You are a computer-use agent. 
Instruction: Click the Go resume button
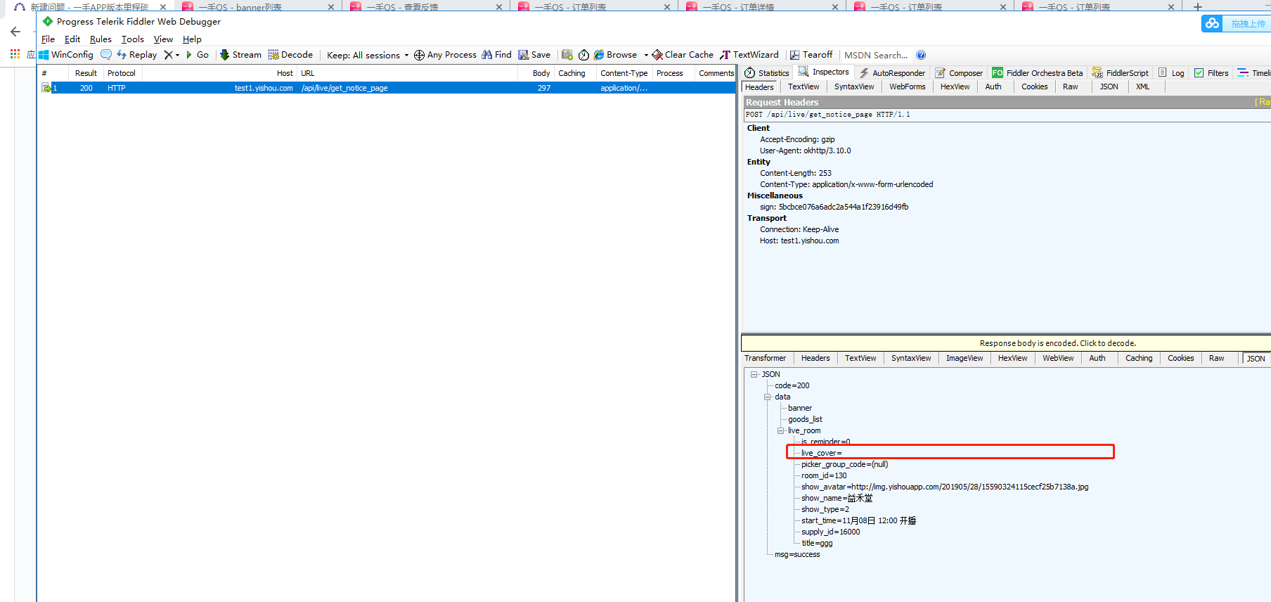[x=197, y=55]
